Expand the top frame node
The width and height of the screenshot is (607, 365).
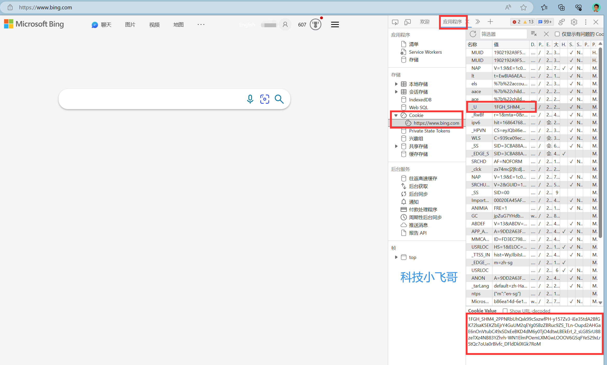click(x=396, y=257)
